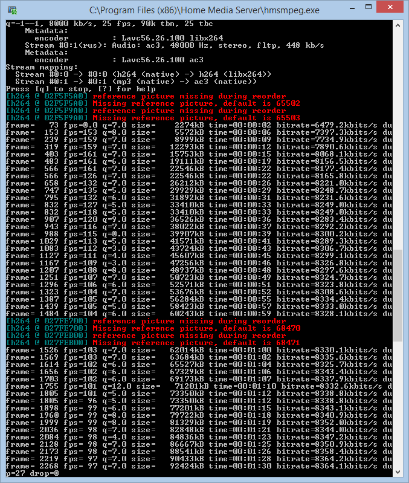Click the 'Stream #0:1(rus): Audio' line
Screen dimensions: 409x483
coord(175,45)
